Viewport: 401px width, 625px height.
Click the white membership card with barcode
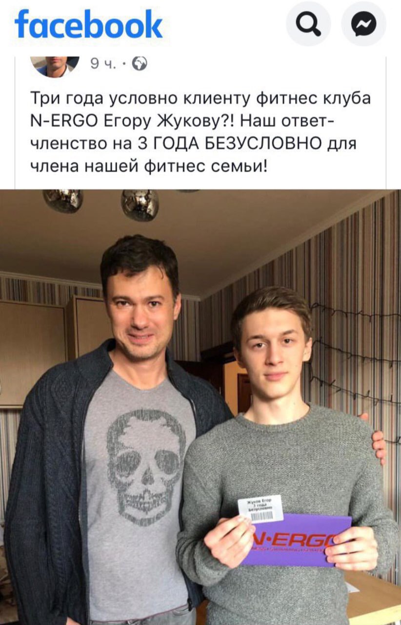[260, 509]
